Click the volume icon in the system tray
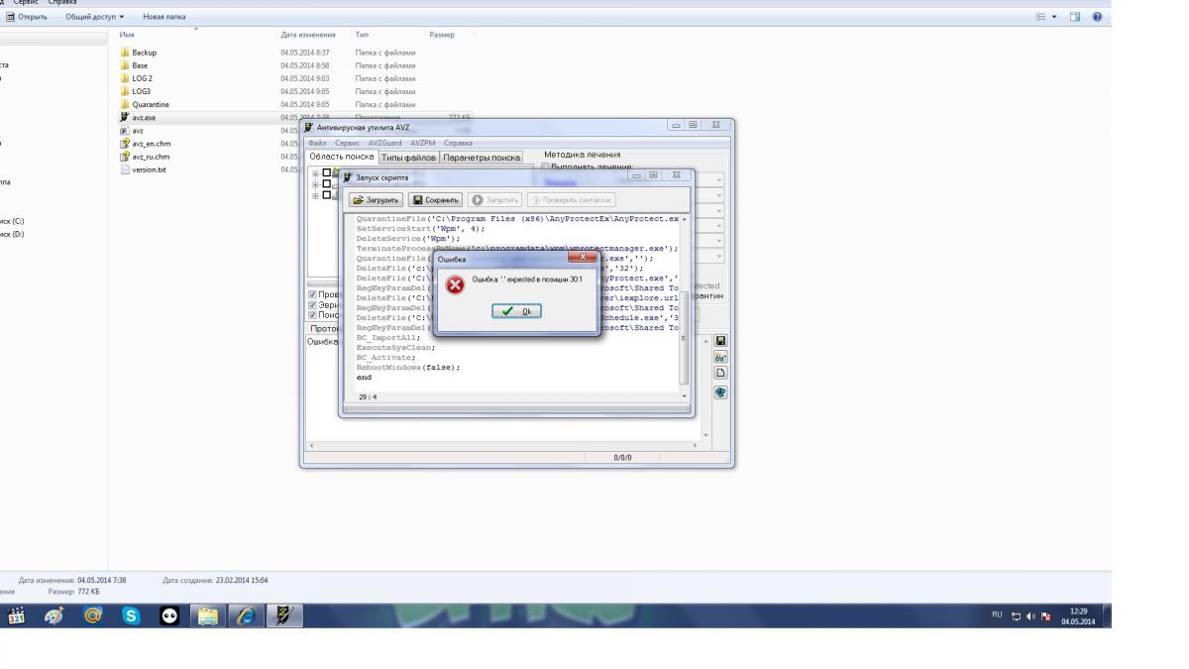Viewport: 1189px width, 669px height. [1030, 615]
